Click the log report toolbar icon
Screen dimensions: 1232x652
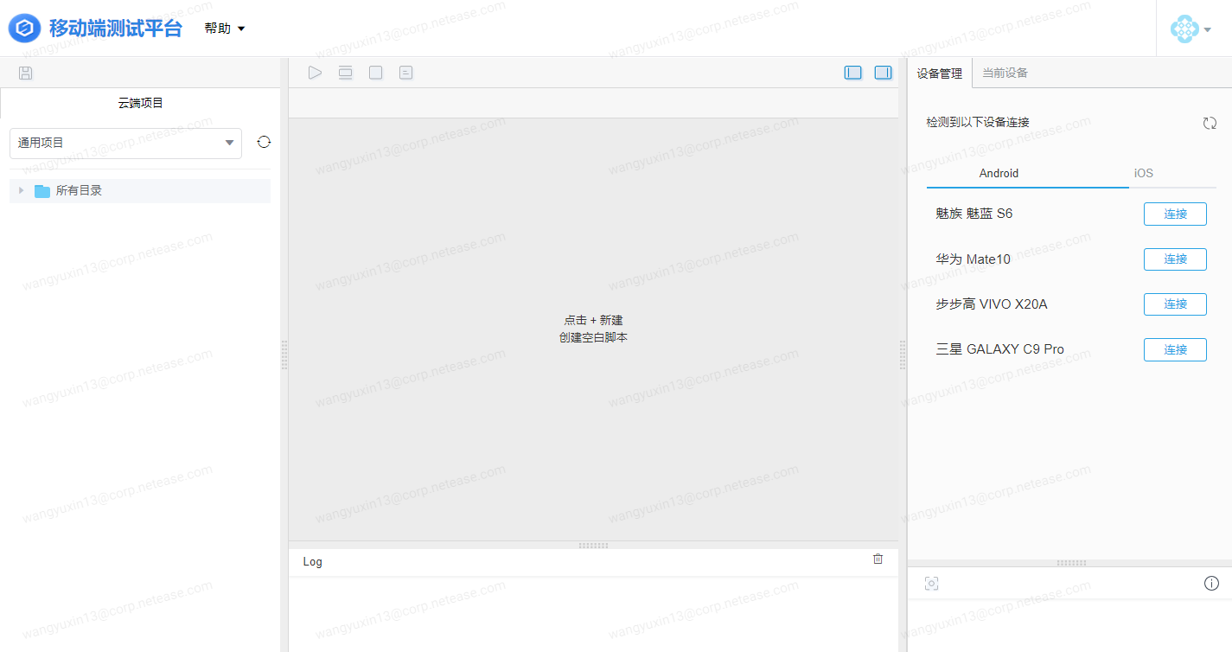click(405, 73)
